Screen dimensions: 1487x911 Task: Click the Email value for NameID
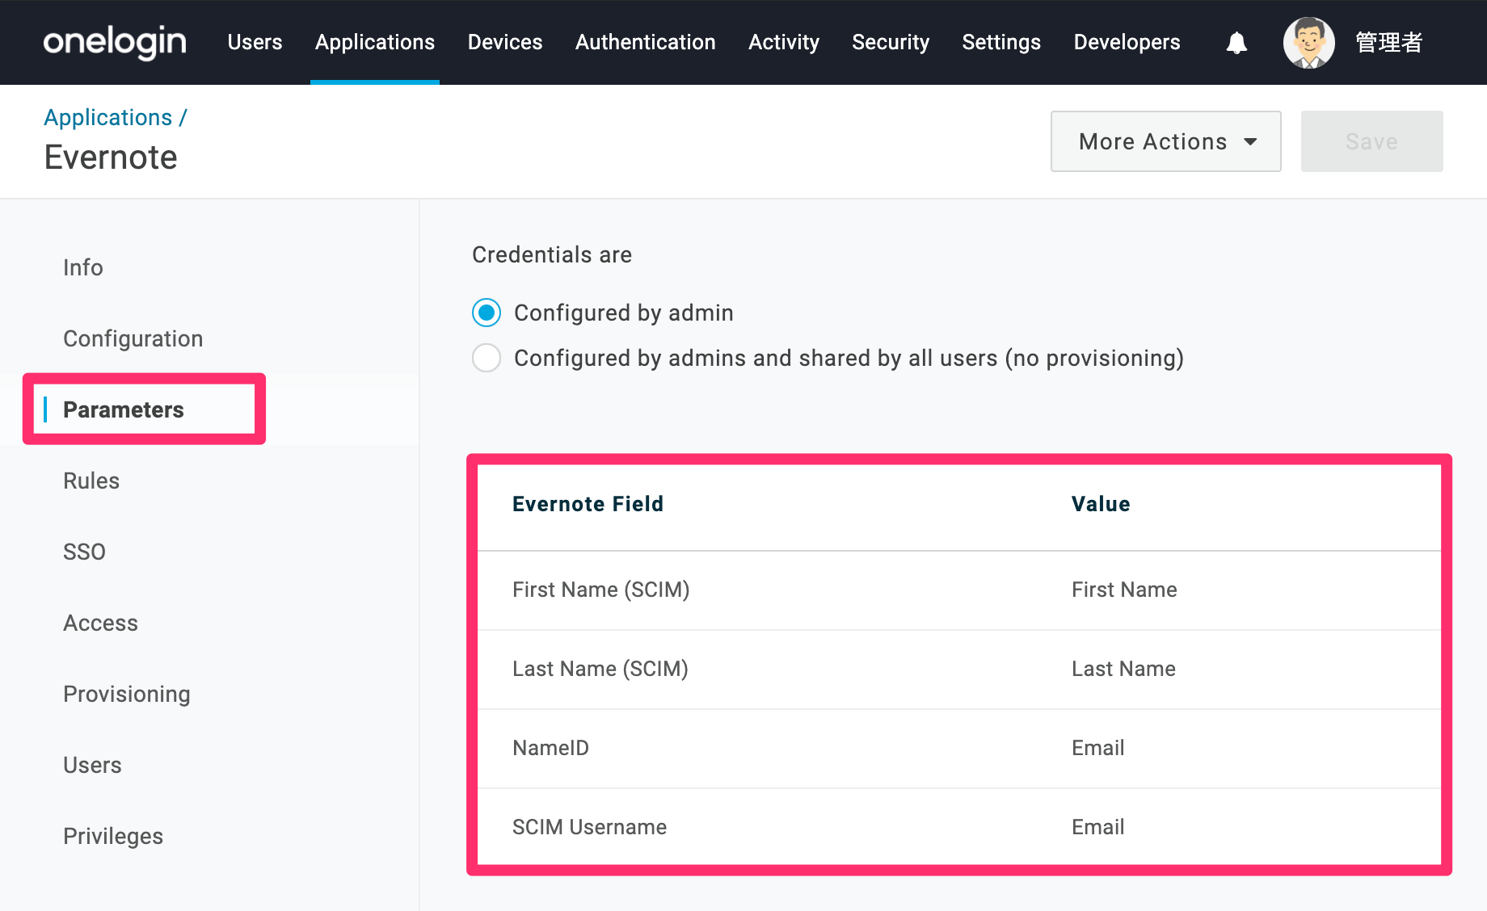pyautogui.click(x=1098, y=748)
